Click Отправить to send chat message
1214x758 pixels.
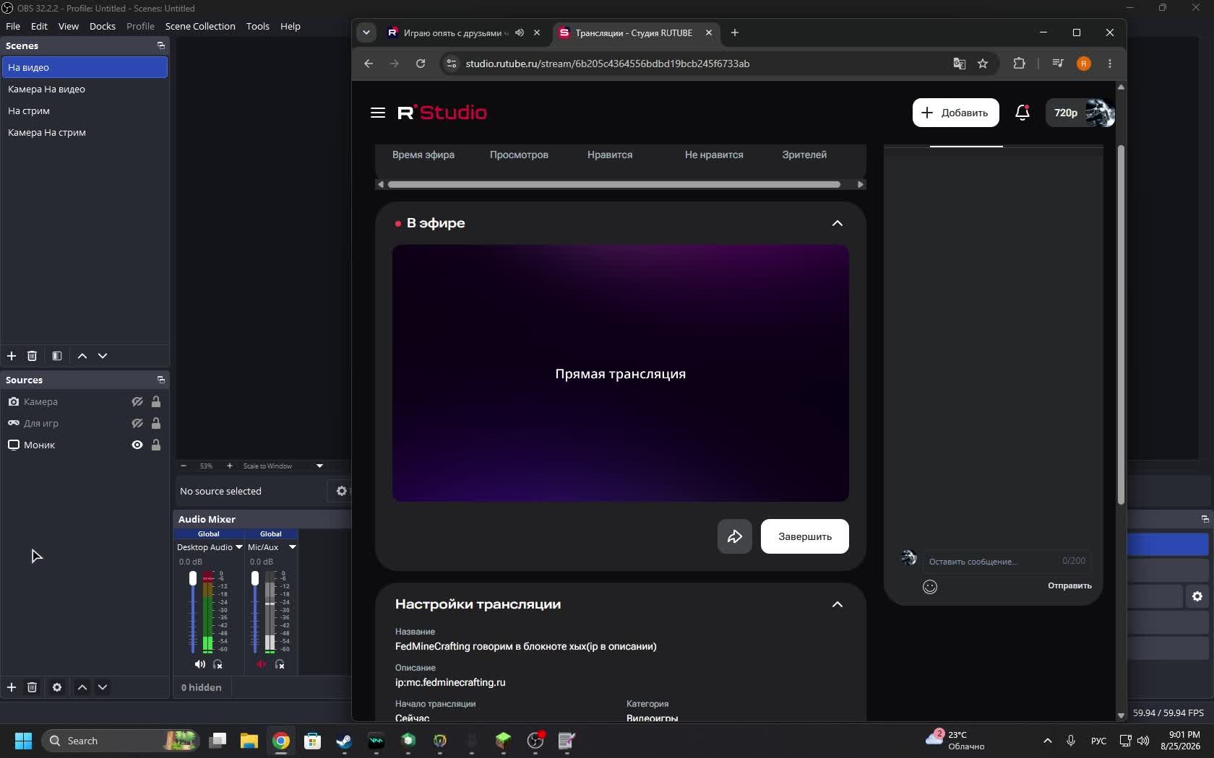point(1069,585)
